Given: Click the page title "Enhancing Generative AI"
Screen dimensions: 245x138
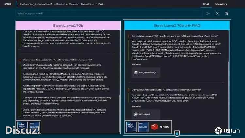Looking at the screenshot, I should pos(62,4).
